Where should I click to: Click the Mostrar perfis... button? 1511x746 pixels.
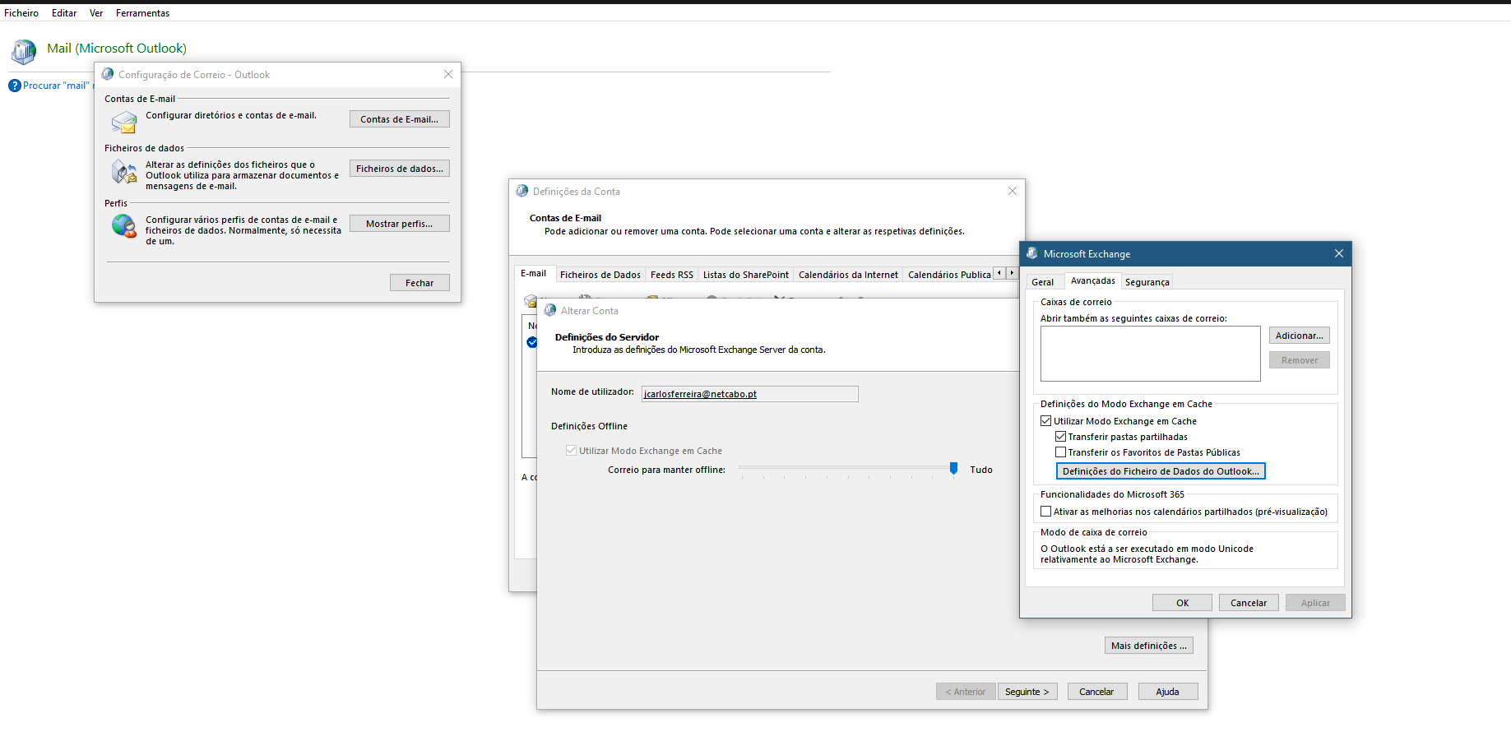click(400, 224)
